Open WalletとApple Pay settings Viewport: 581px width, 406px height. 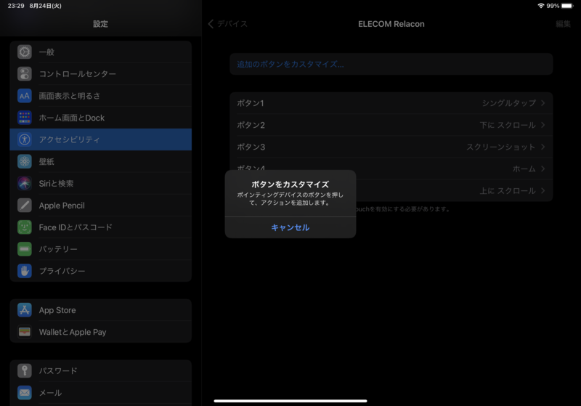(x=101, y=332)
